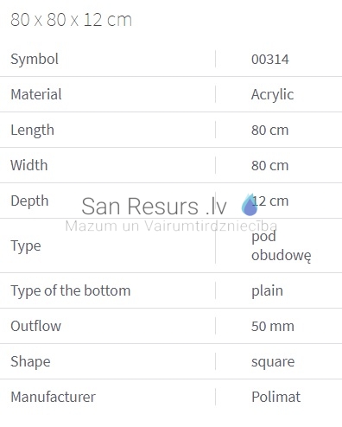Click the San Resurs .lv watermark text
The image size is (342, 427).
point(154,206)
